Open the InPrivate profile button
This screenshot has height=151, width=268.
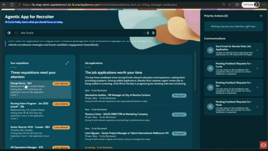click(x=250, y=5)
